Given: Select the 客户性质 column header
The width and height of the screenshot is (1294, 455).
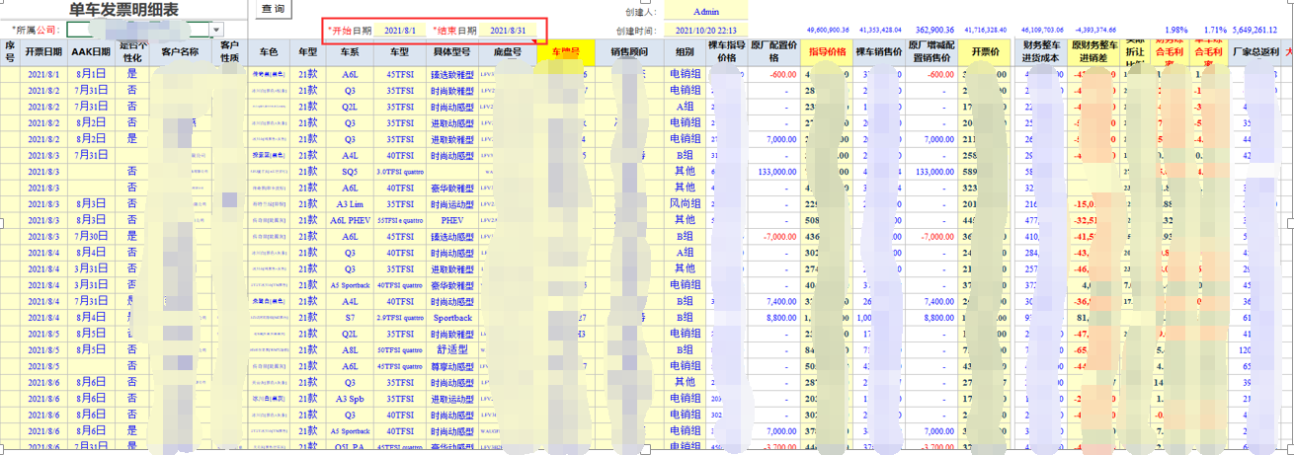Looking at the screenshot, I should click(x=230, y=52).
